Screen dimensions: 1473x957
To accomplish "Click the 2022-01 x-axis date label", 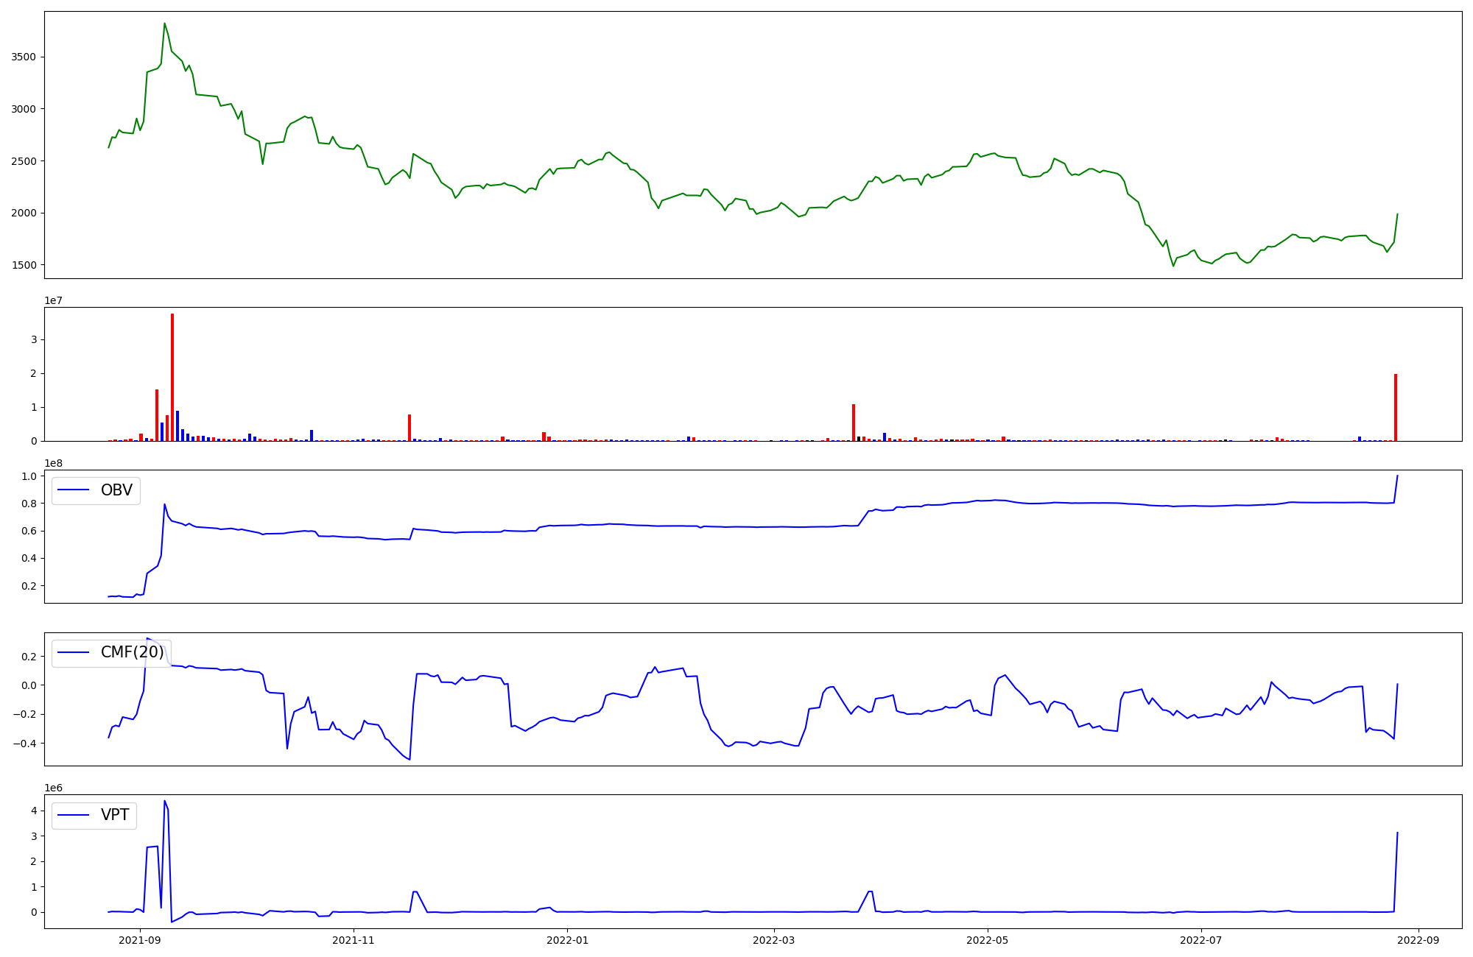I will pos(569,940).
